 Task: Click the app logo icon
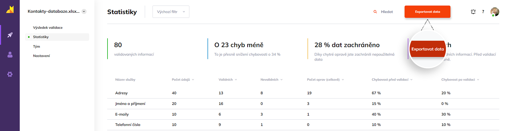[10, 10]
